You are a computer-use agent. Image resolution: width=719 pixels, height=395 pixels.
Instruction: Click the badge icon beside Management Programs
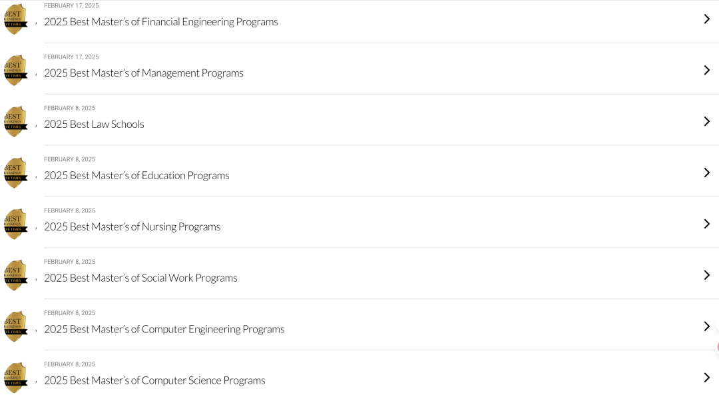15,70
